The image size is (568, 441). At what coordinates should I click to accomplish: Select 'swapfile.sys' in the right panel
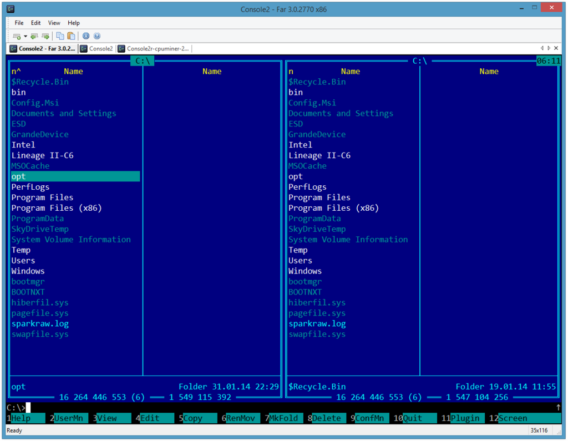click(317, 334)
